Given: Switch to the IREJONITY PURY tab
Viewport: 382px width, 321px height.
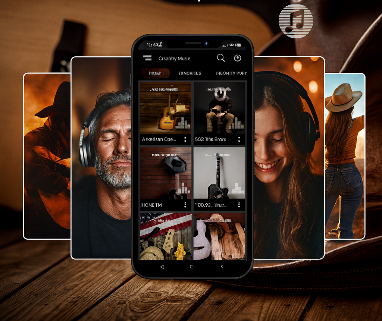Looking at the screenshot, I should [x=231, y=73].
